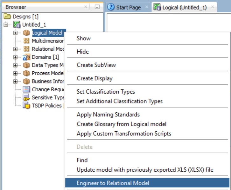231x190 pixels.
Task: Select Create SubView from context menu
Action: (x=96, y=65)
